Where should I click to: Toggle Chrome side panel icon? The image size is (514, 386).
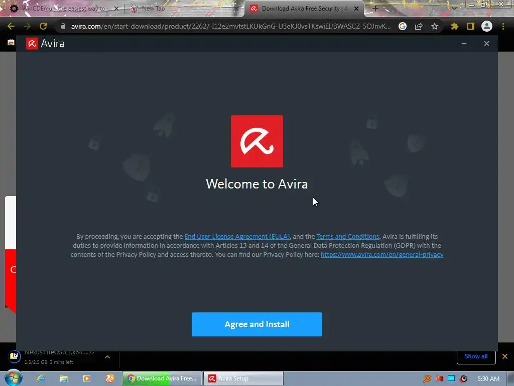tap(471, 26)
